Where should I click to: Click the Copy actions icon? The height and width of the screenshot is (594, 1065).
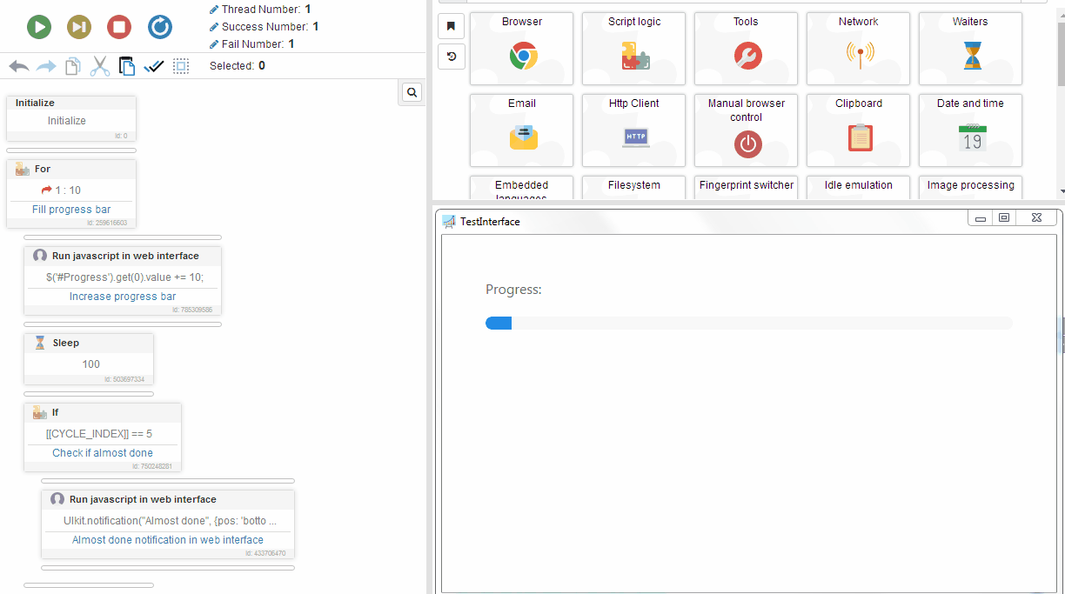(x=73, y=66)
